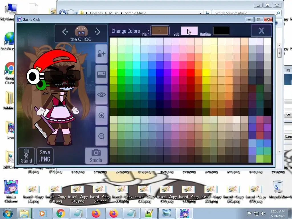This screenshot has width=292, height=219.
Task: Click the Notepad++ taskbar icon
Action: (x=149, y=213)
